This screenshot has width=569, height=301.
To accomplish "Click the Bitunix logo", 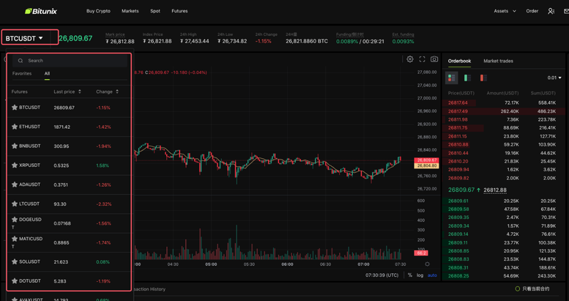I will [41, 11].
